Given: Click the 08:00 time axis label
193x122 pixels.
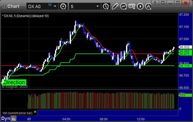Looking at the screenshot, I should tap(103, 119).
